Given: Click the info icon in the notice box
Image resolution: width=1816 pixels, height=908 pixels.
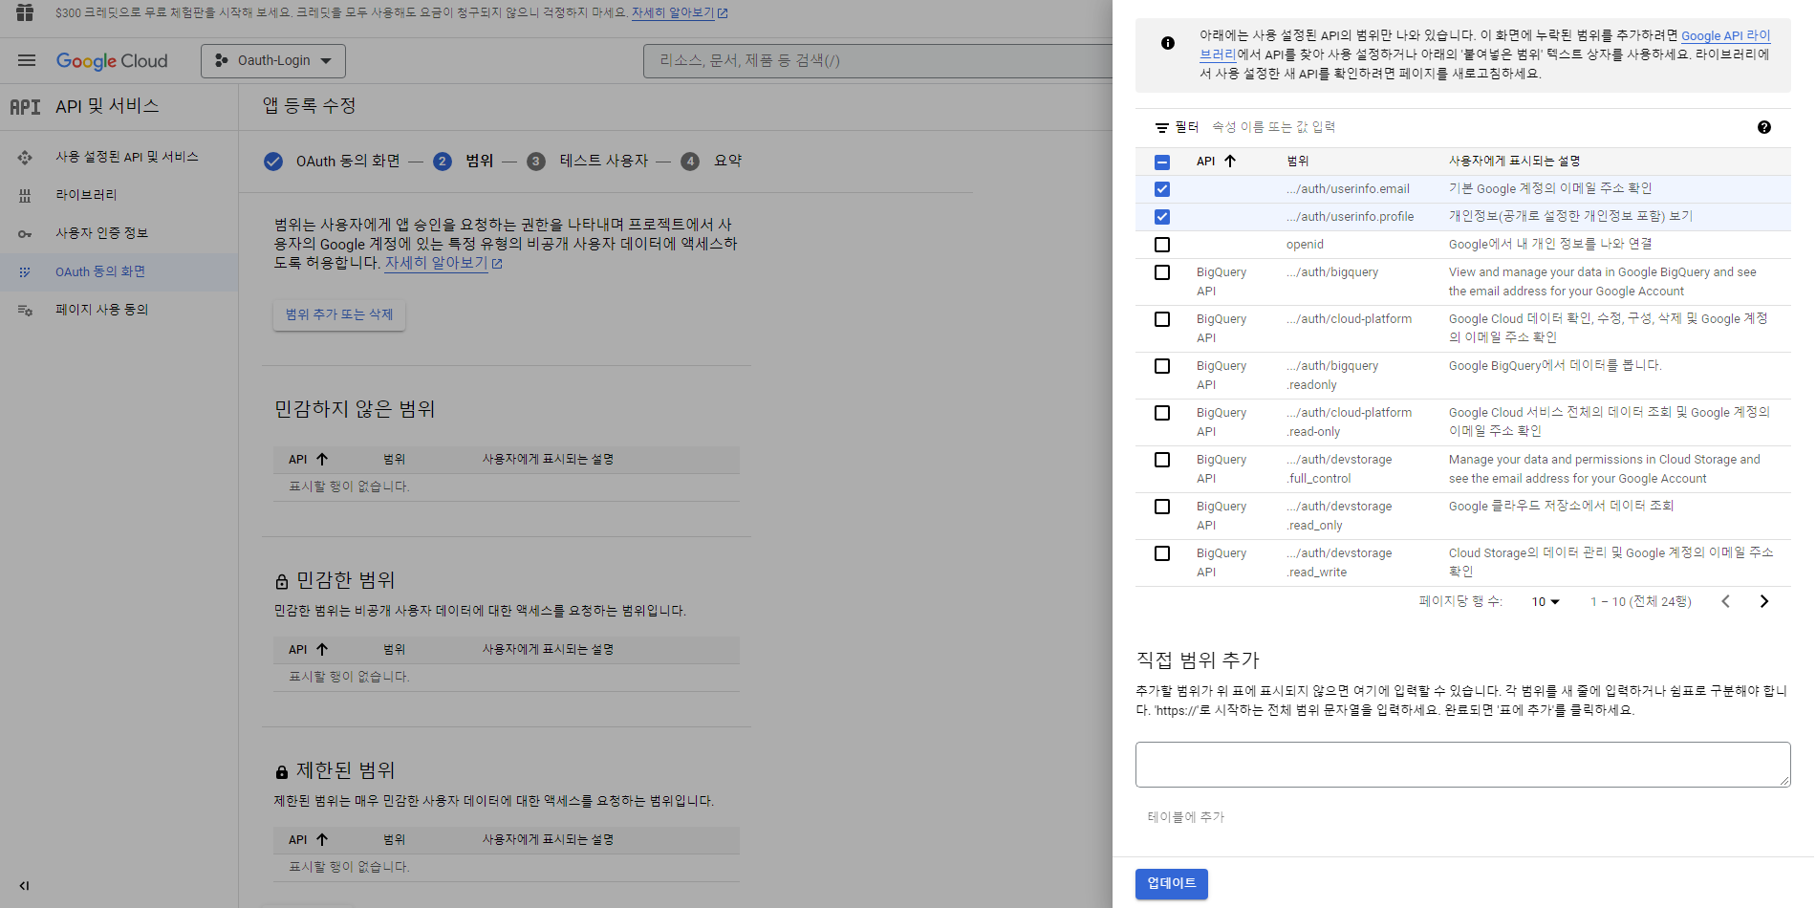Looking at the screenshot, I should [1168, 43].
